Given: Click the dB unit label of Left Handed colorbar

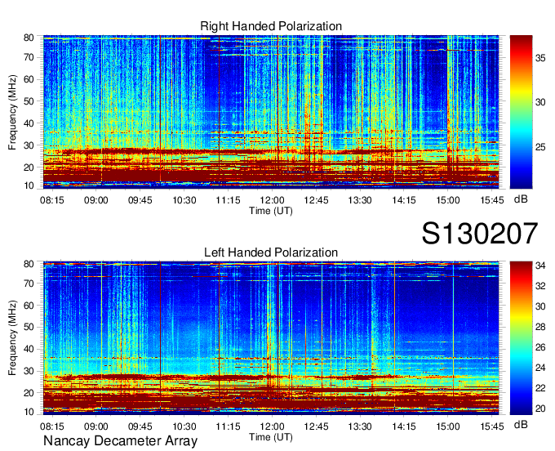Looking at the screenshot, I should point(521,424).
